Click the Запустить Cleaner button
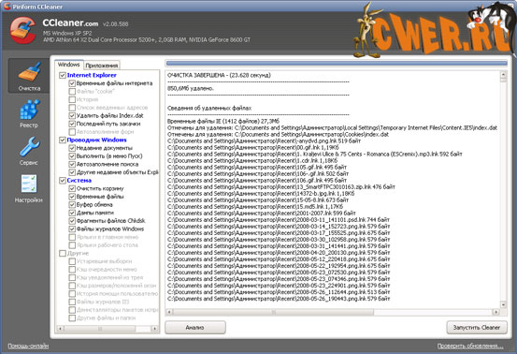 point(477,327)
